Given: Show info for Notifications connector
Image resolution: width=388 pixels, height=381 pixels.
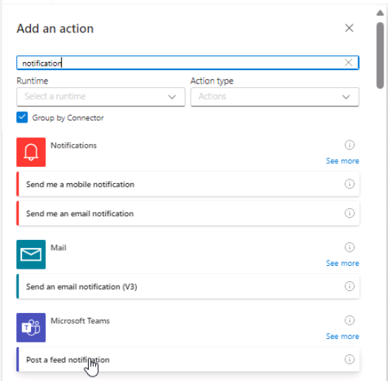Looking at the screenshot, I should pyautogui.click(x=350, y=145).
